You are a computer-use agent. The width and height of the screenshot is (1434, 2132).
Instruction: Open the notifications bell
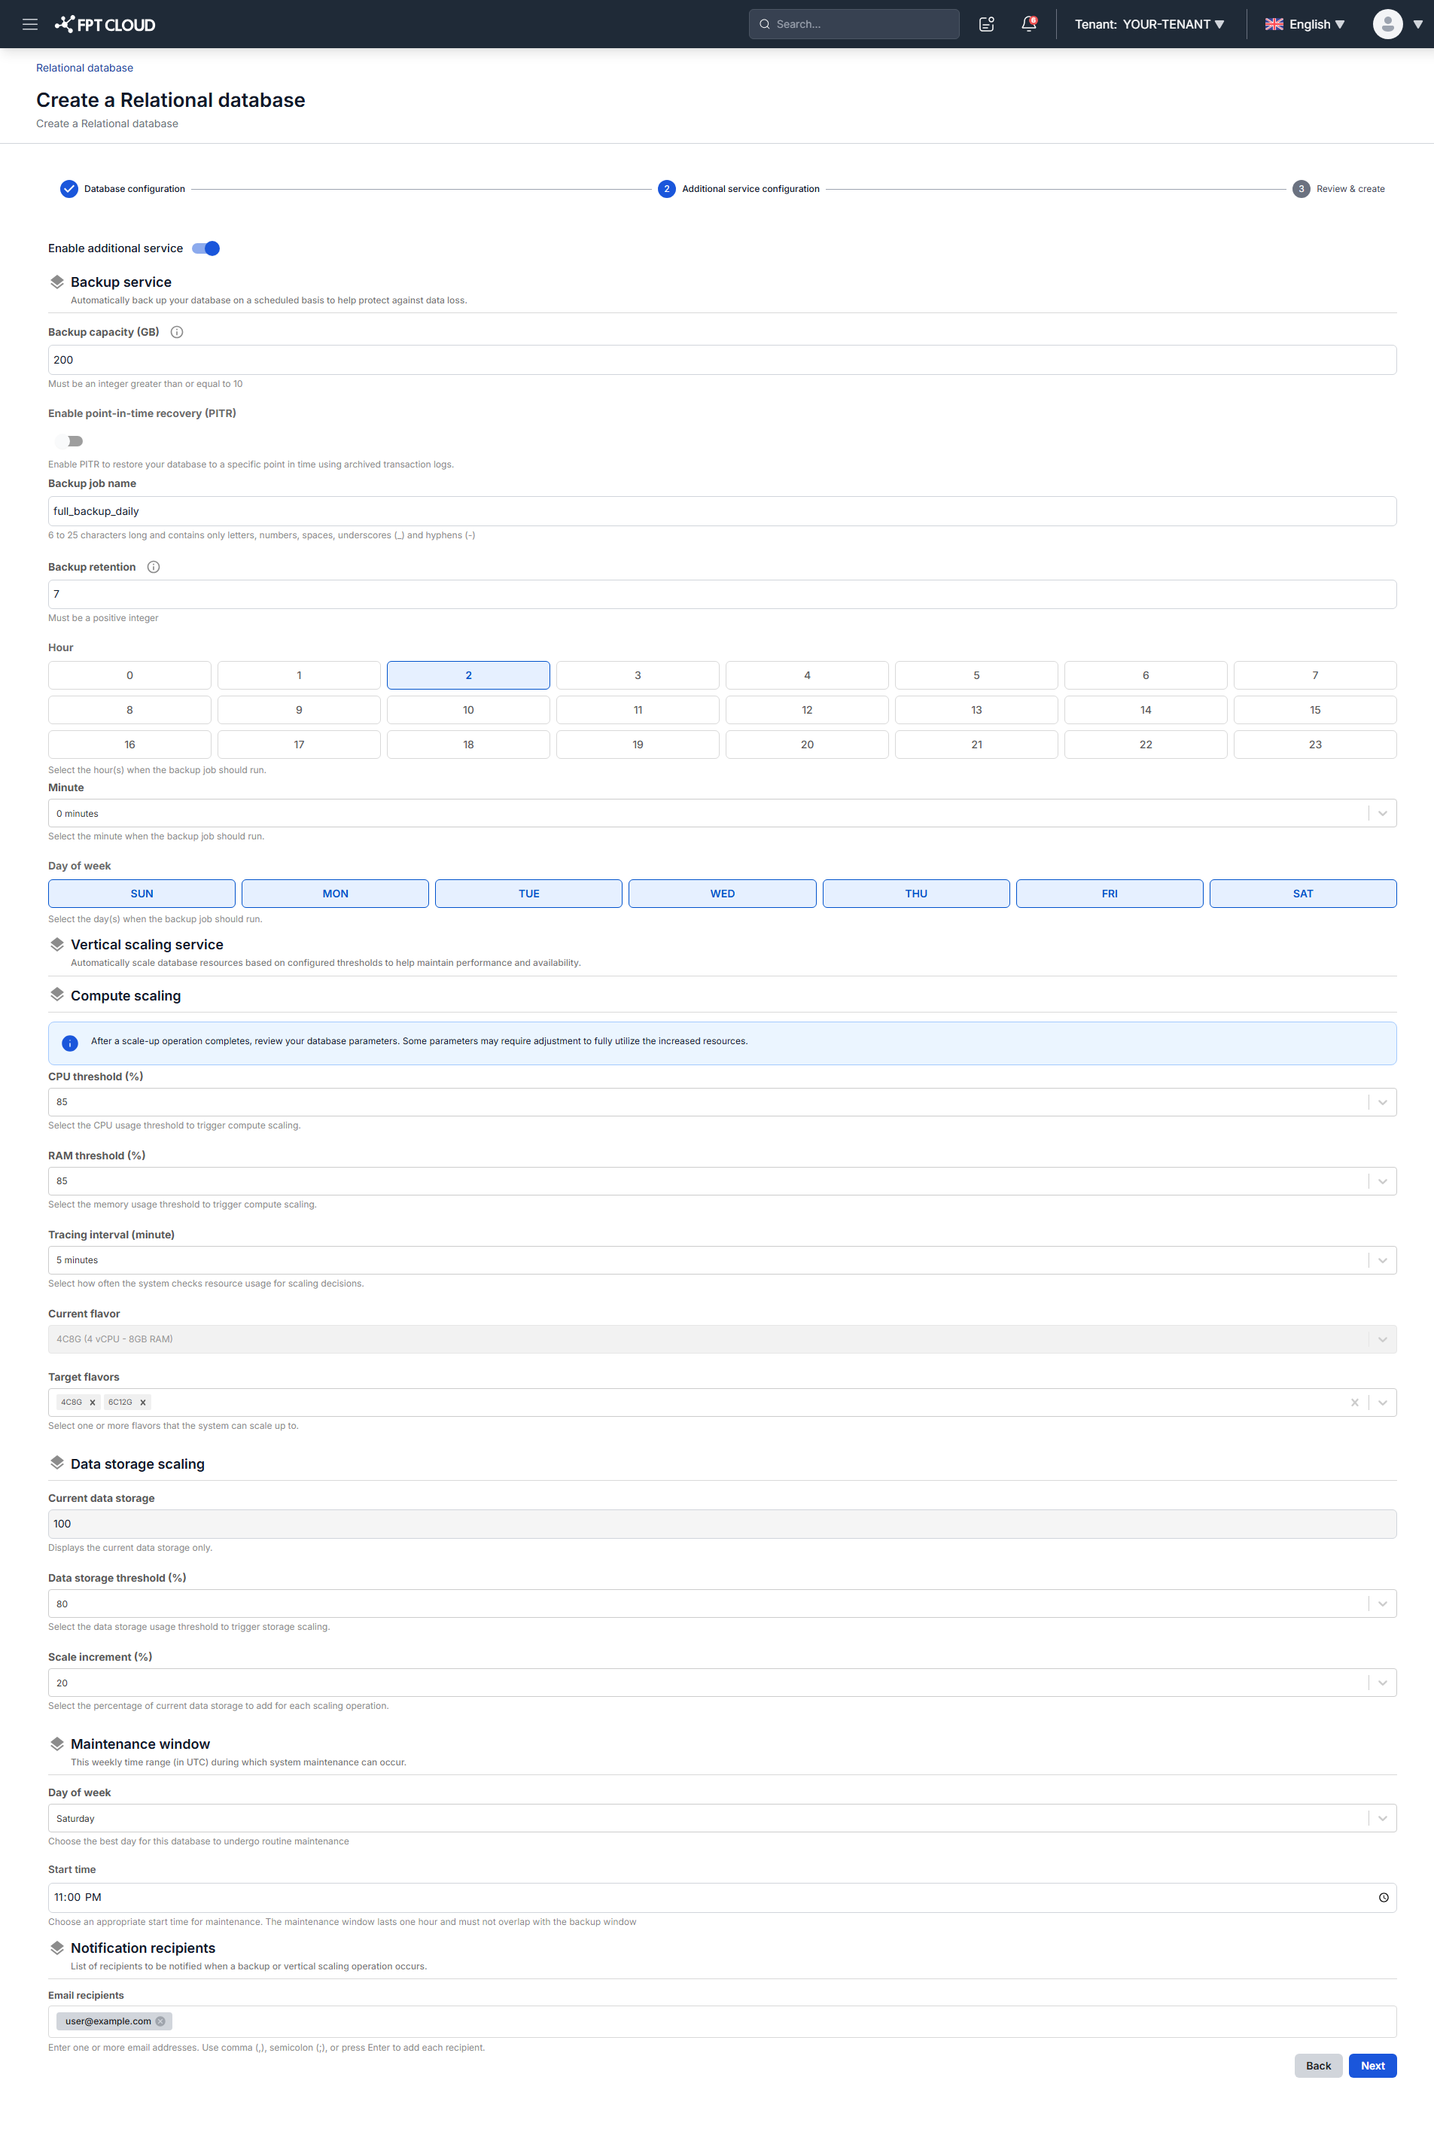(1029, 25)
